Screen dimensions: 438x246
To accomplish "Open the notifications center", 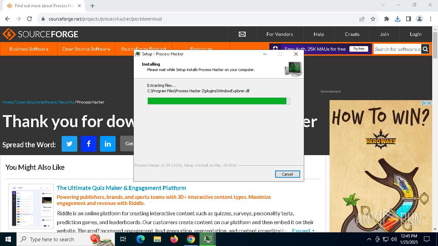I will click(427, 239).
